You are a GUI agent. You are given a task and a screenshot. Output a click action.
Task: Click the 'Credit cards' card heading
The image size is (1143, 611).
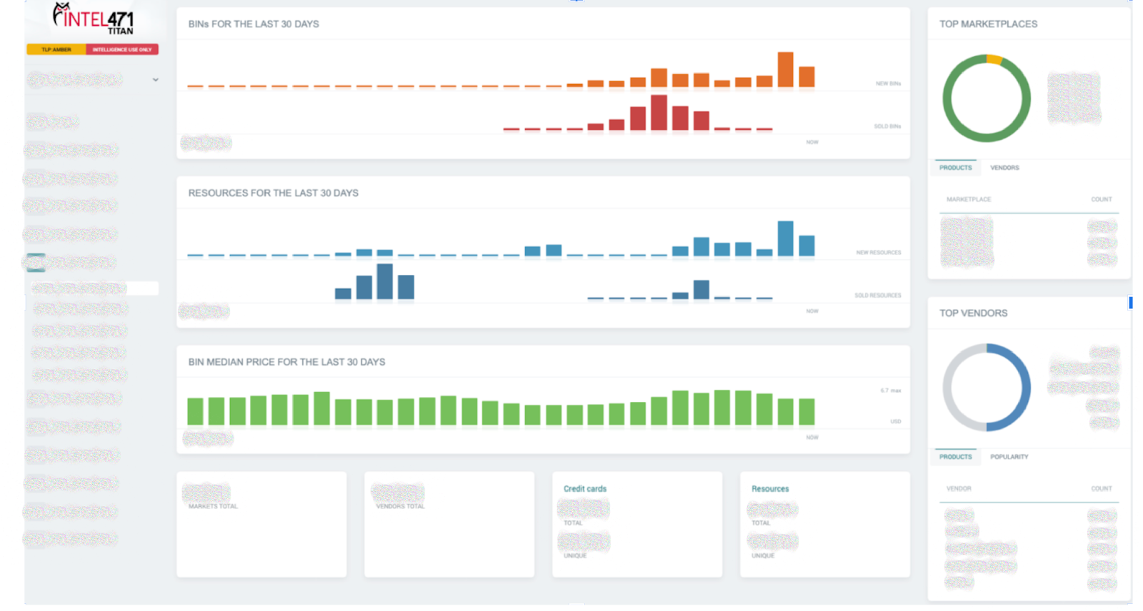(585, 489)
